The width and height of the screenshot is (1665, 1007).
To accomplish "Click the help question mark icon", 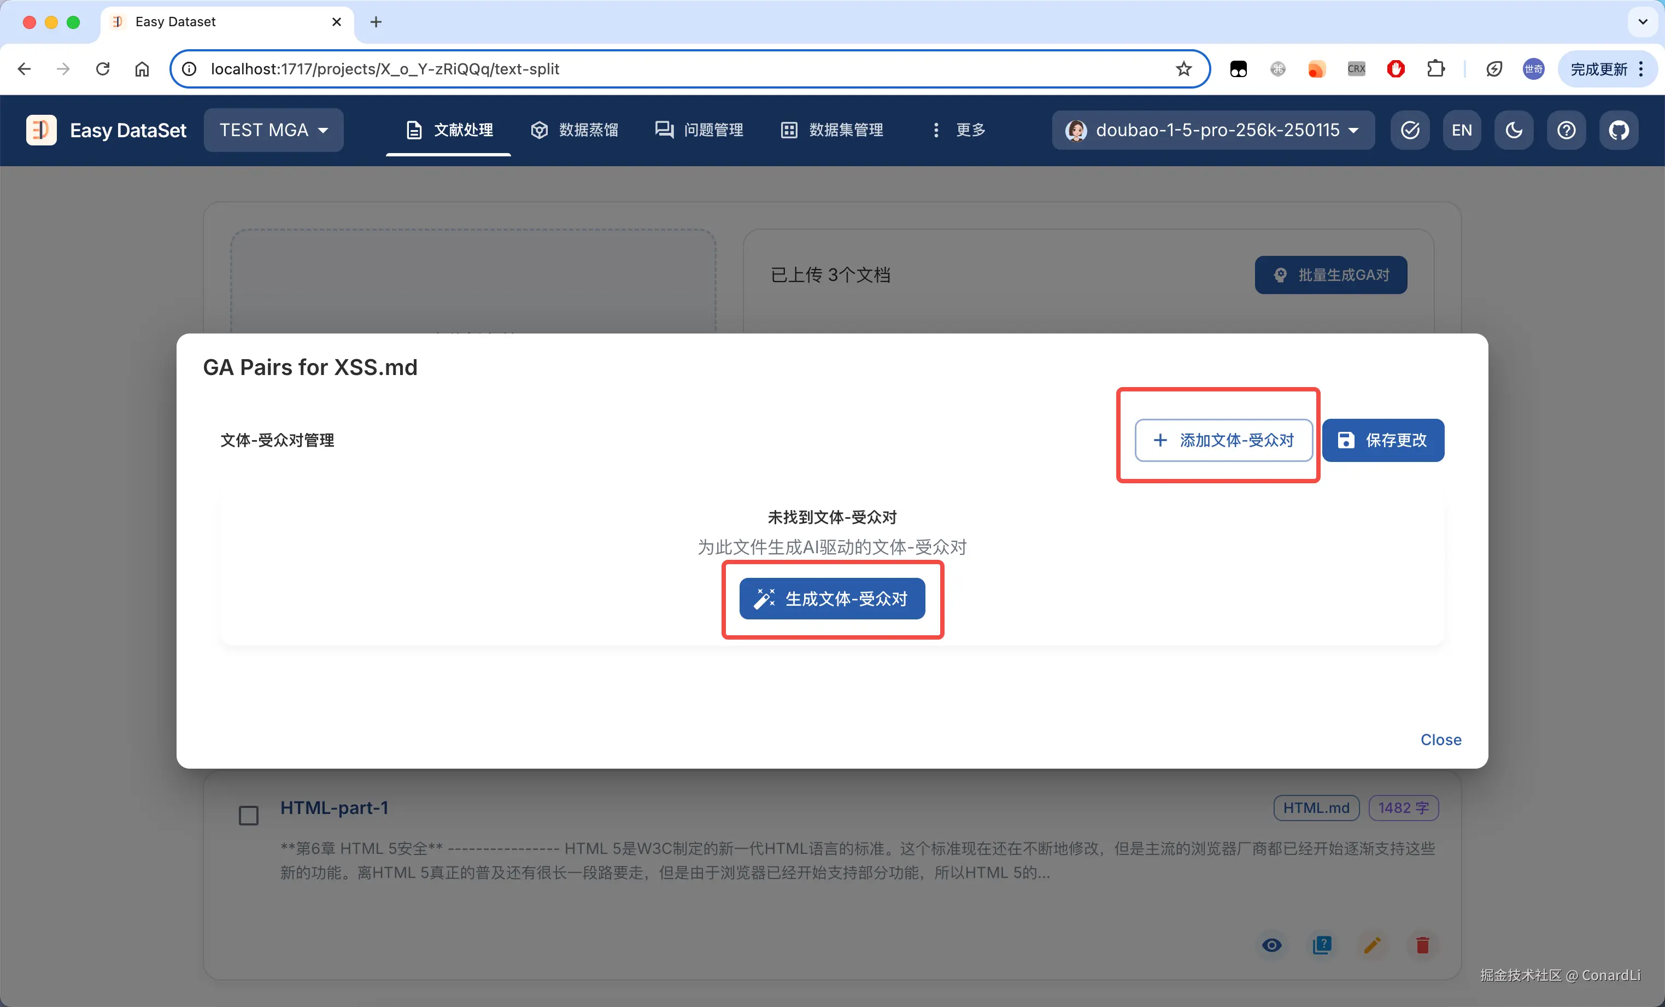I will click(1567, 130).
